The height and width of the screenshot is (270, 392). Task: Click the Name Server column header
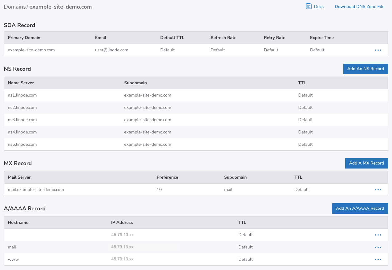click(21, 83)
